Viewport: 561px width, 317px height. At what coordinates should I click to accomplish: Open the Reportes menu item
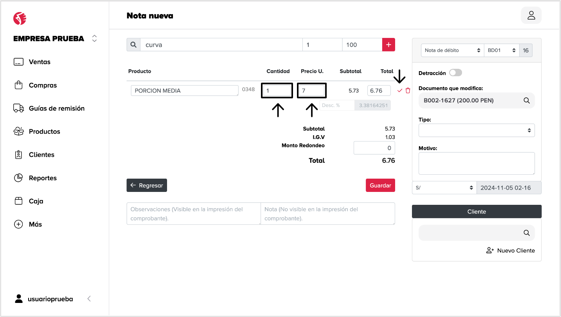tap(42, 178)
